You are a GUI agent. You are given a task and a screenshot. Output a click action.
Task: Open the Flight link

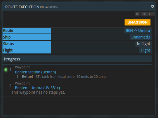click(145, 50)
